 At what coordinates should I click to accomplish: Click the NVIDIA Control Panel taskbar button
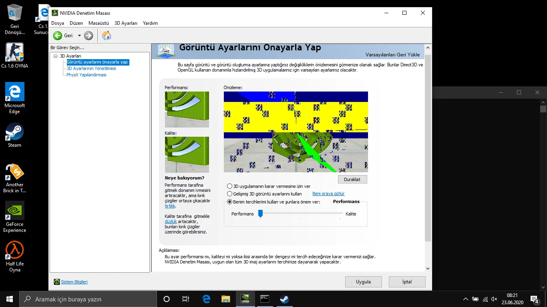[x=245, y=299]
